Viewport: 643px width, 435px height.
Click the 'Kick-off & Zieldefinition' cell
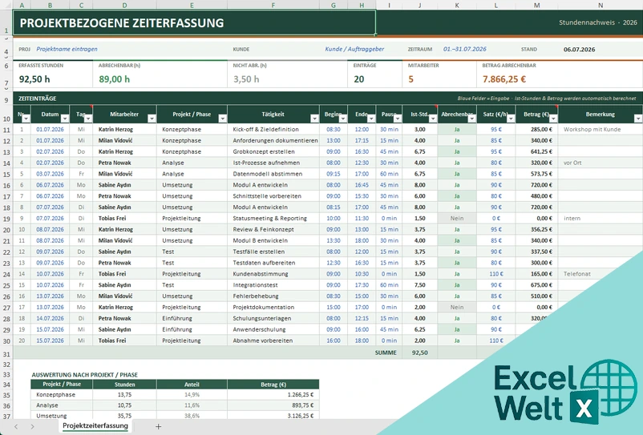tap(273, 130)
